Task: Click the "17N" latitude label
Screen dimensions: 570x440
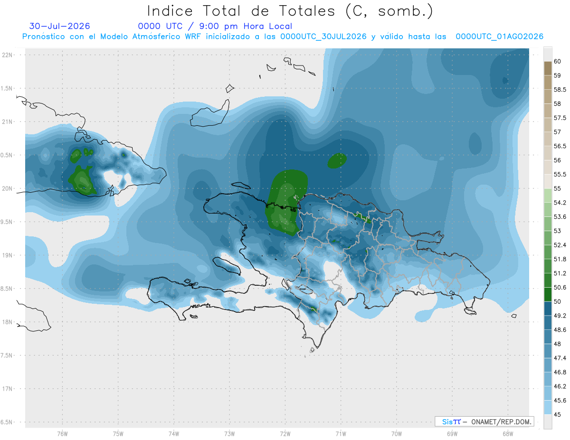Action: [x=7, y=389]
